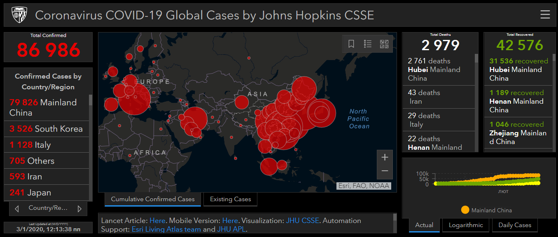Select the Logarithmic chart tab
The width and height of the screenshot is (558, 237).
[x=466, y=225]
